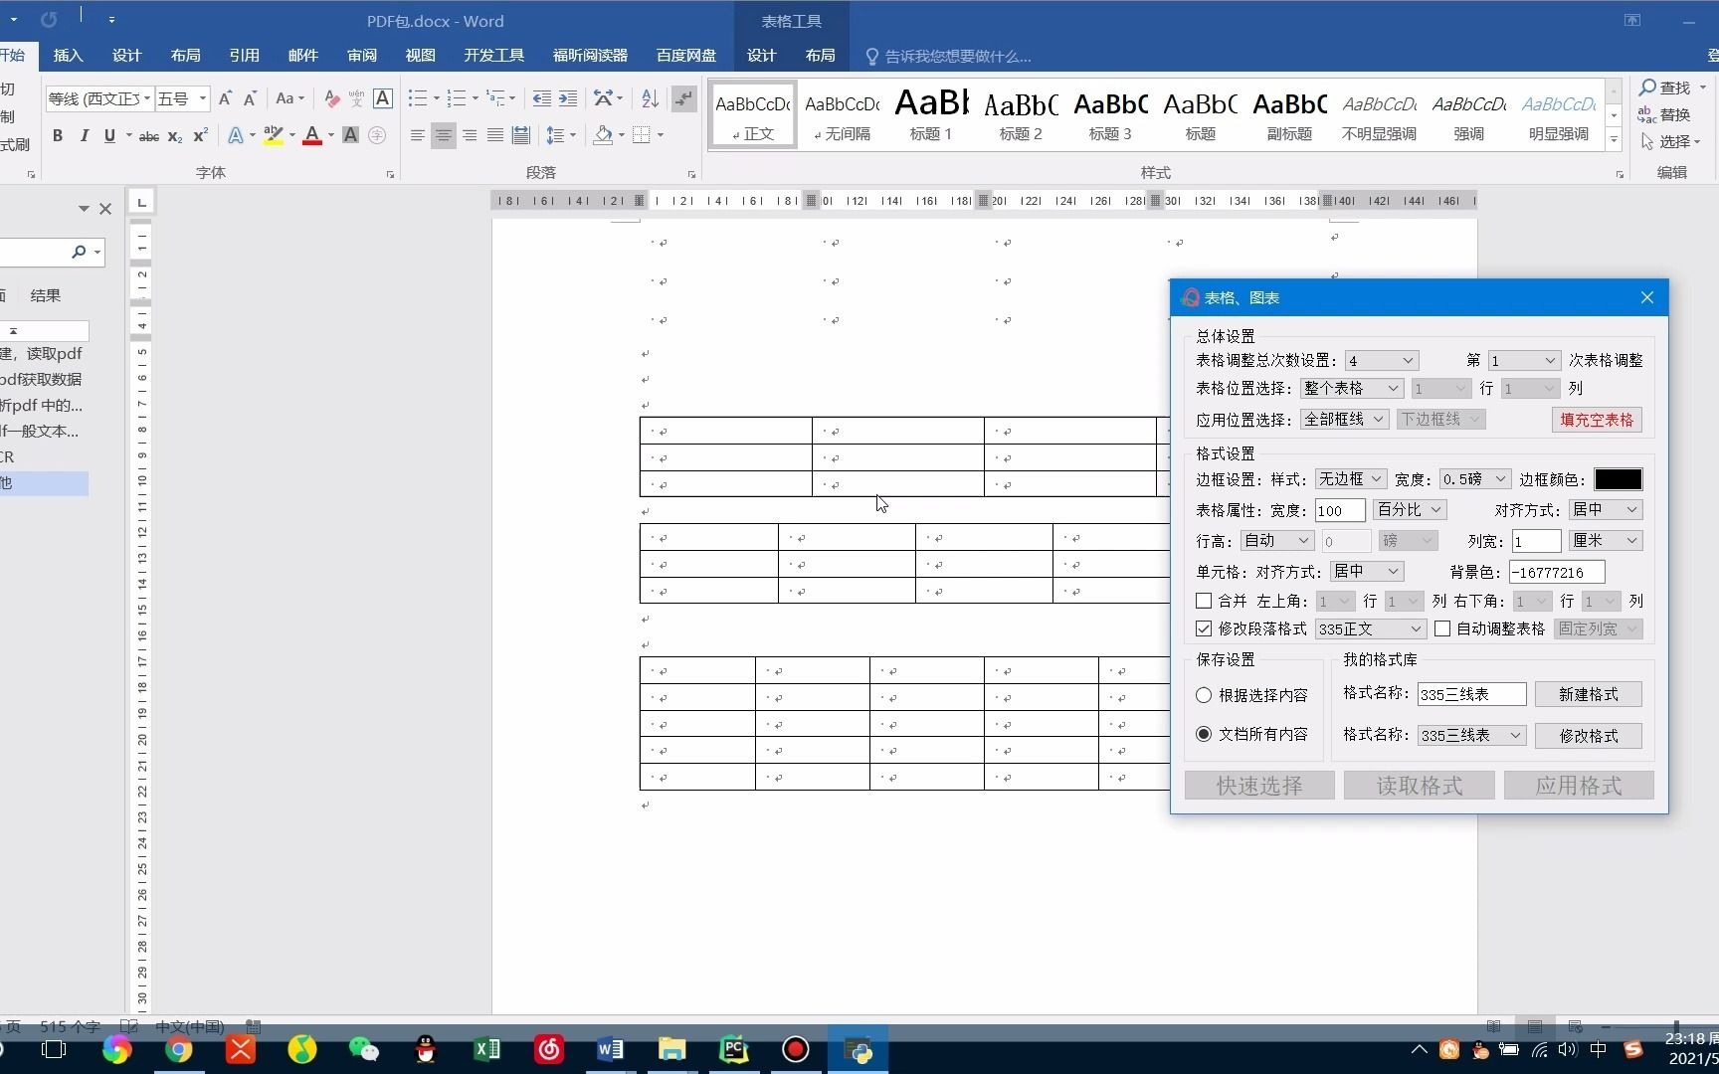Toggle the distributed alignment icon
Viewport: 1719px width, 1074px height.
coord(520,136)
